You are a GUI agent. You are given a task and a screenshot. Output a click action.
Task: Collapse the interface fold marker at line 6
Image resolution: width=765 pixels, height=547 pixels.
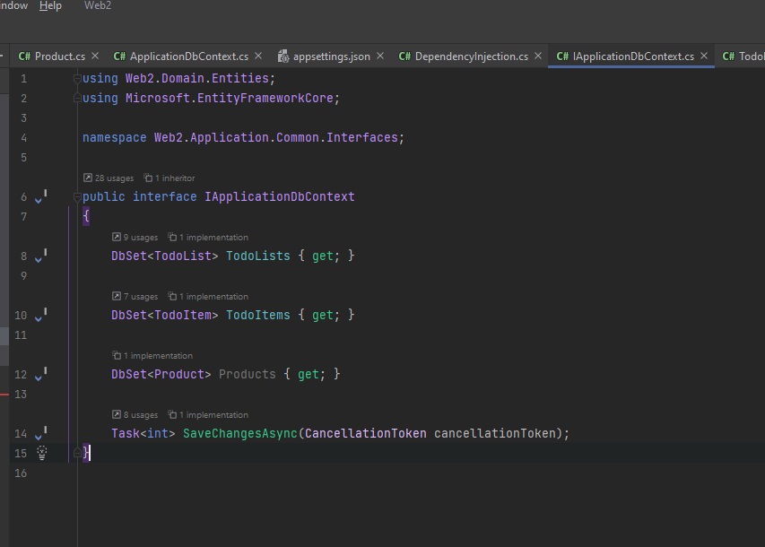pyautogui.click(x=77, y=196)
